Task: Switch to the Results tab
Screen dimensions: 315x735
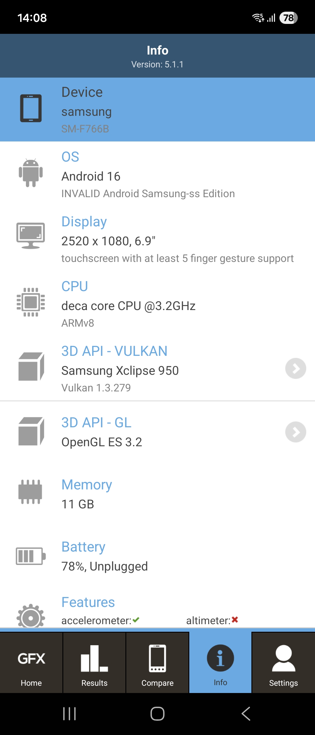Action: click(94, 663)
